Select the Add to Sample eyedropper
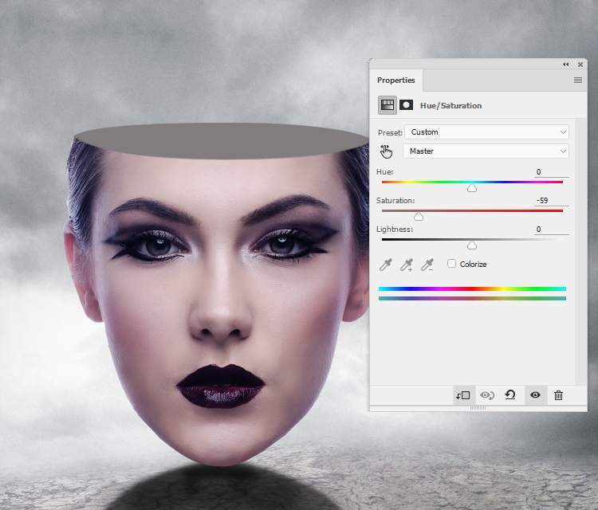The image size is (598, 510). pos(407,264)
